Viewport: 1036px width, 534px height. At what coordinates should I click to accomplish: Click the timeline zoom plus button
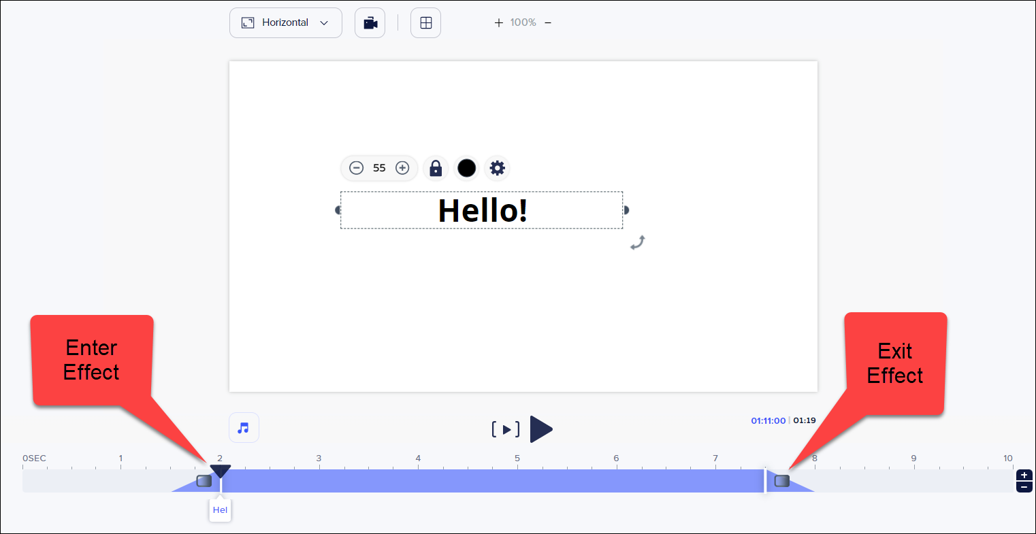click(1024, 476)
